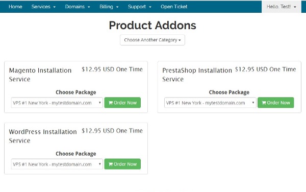Image resolution: width=306 pixels, height=192 pixels.
Task: Open the Hello, Test! account menu
Action: click(x=281, y=7)
